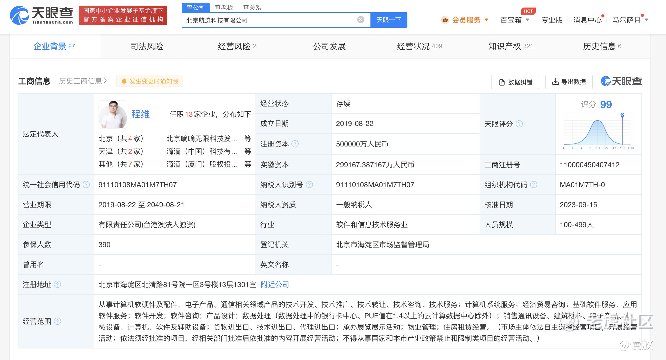Switch to 查公司 search tab
666x360 pixels.
196,8
